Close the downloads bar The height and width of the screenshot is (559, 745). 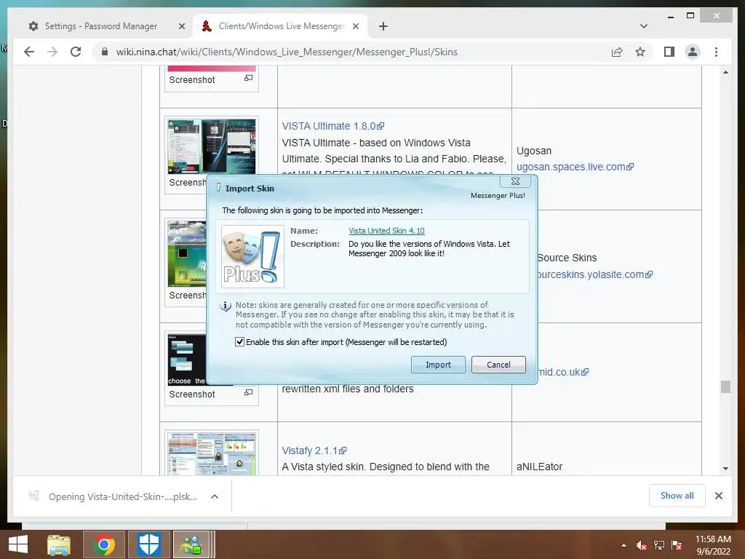tap(718, 496)
